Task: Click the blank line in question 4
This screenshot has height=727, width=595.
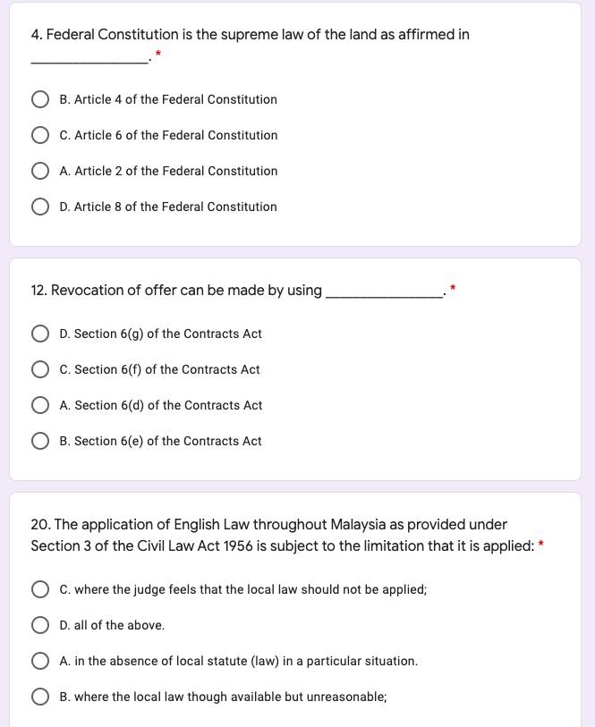Action: [89, 59]
